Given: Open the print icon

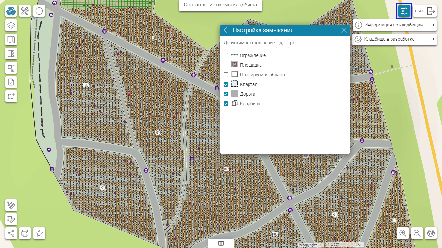Looking at the screenshot, I should pos(25,233).
